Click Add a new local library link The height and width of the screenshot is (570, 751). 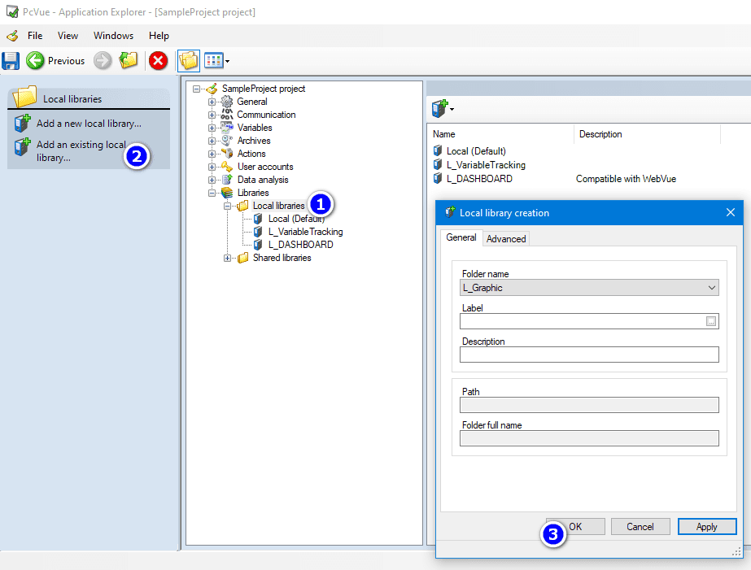click(89, 124)
